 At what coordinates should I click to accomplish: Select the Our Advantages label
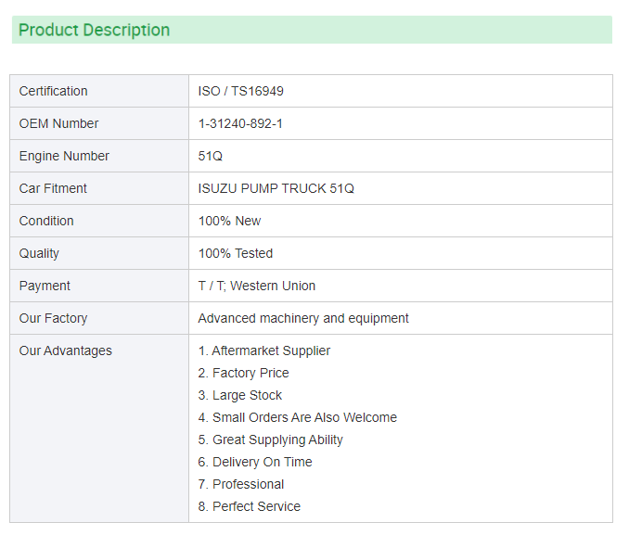coord(65,350)
